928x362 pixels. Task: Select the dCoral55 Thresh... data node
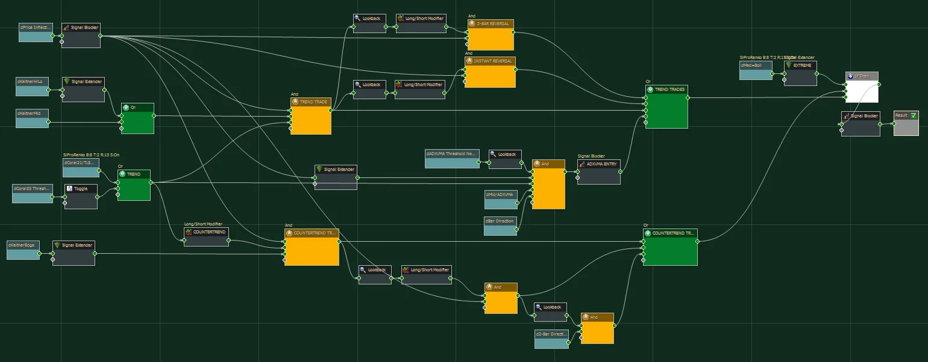click(x=33, y=194)
